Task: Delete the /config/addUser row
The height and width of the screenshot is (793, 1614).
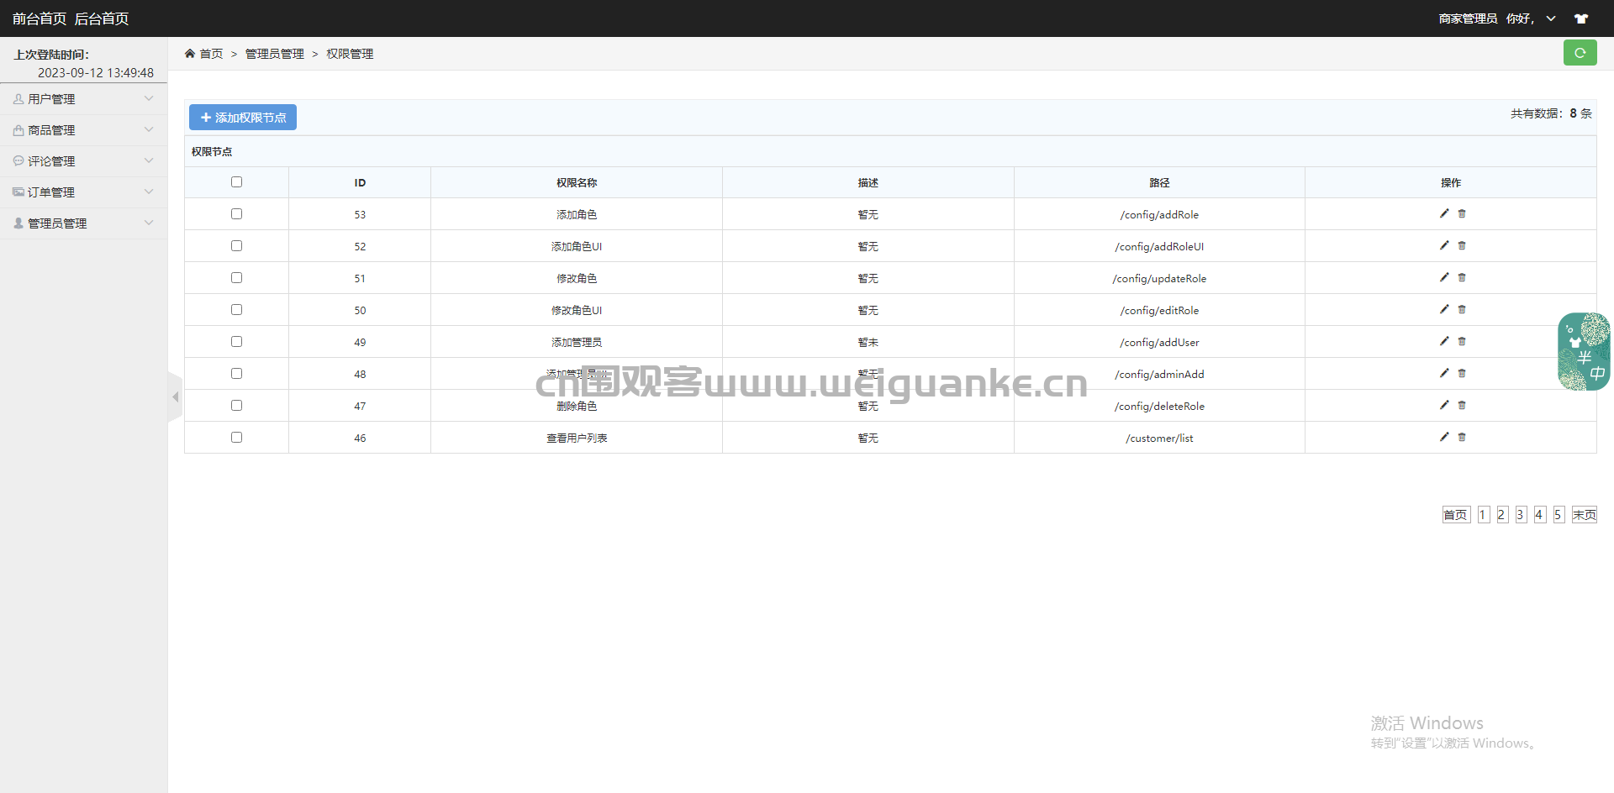Action: (1462, 341)
